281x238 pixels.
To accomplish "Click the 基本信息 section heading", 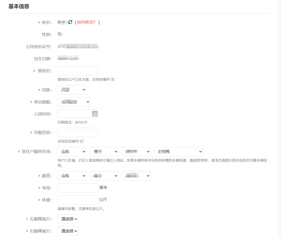I will pyautogui.click(x=19, y=6).
